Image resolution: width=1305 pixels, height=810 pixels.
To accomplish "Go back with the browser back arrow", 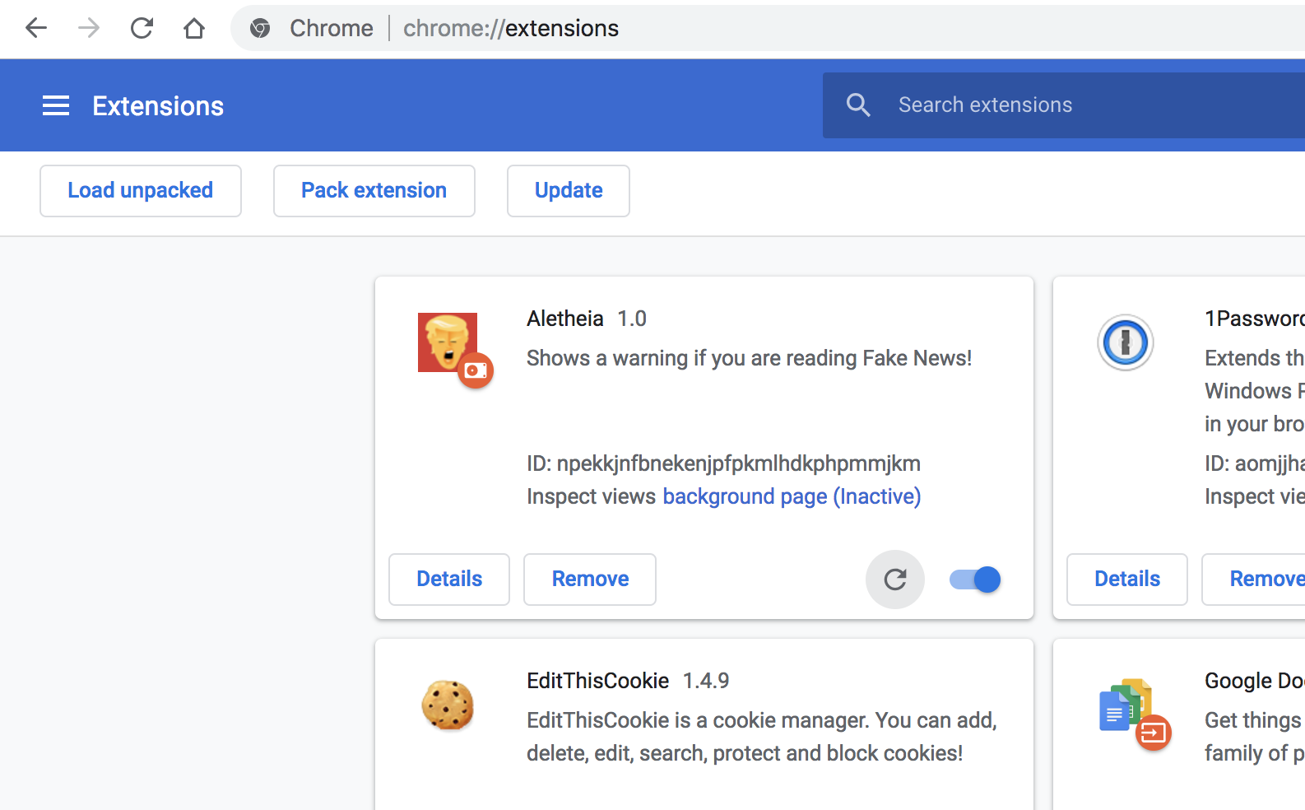I will (x=36, y=28).
